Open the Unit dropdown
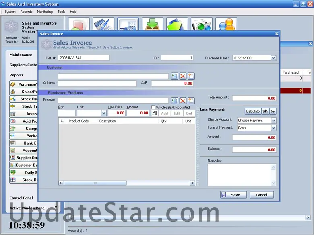 coord(104,113)
